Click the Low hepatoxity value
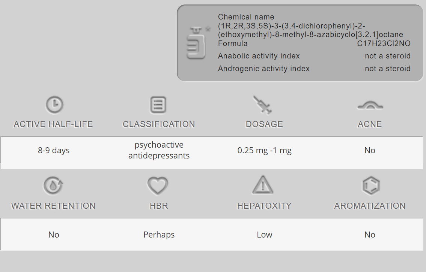Image resolution: width=426 pixels, height=272 pixels. (x=265, y=235)
